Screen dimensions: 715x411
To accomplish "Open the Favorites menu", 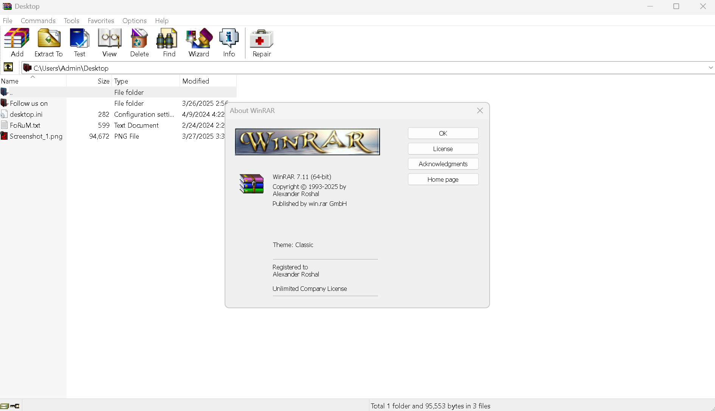I will coord(101,21).
